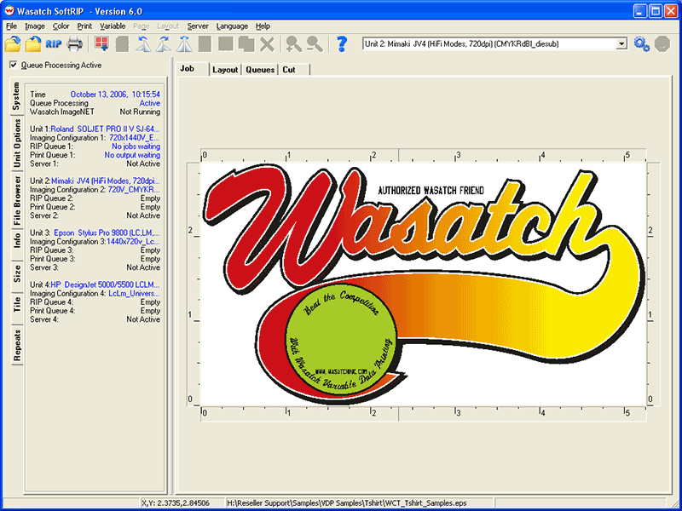Screen dimensions: 682x511
Task: Switch to the Queues tab
Action: pyautogui.click(x=260, y=70)
